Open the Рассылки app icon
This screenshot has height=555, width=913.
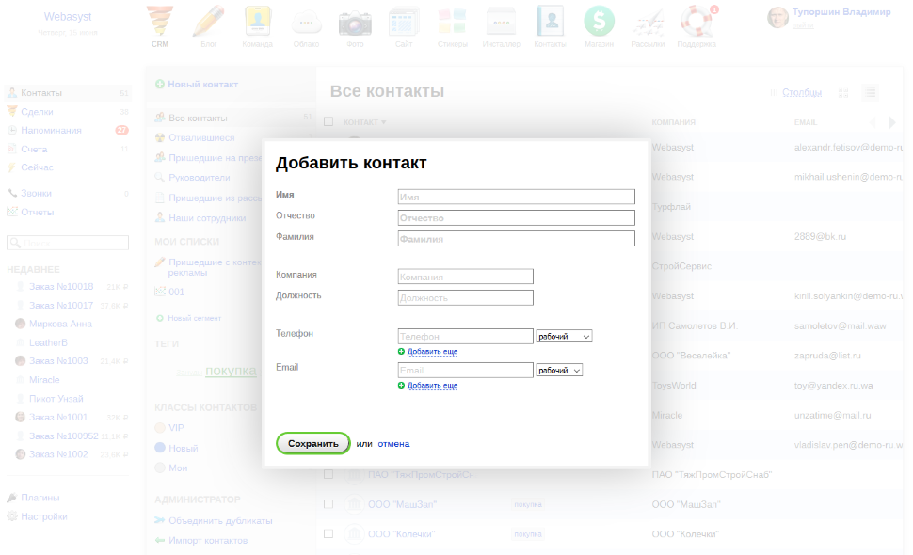point(649,23)
